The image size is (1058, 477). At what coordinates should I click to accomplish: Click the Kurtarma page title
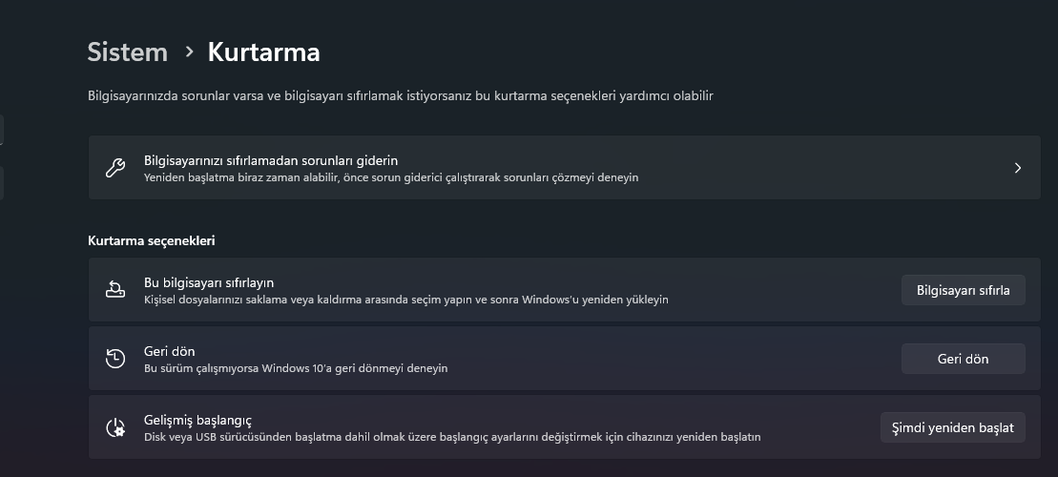[x=263, y=52]
